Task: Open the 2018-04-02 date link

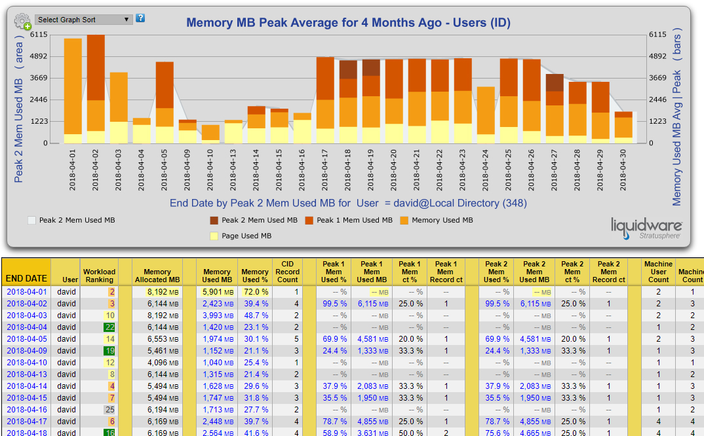Action: point(26,304)
